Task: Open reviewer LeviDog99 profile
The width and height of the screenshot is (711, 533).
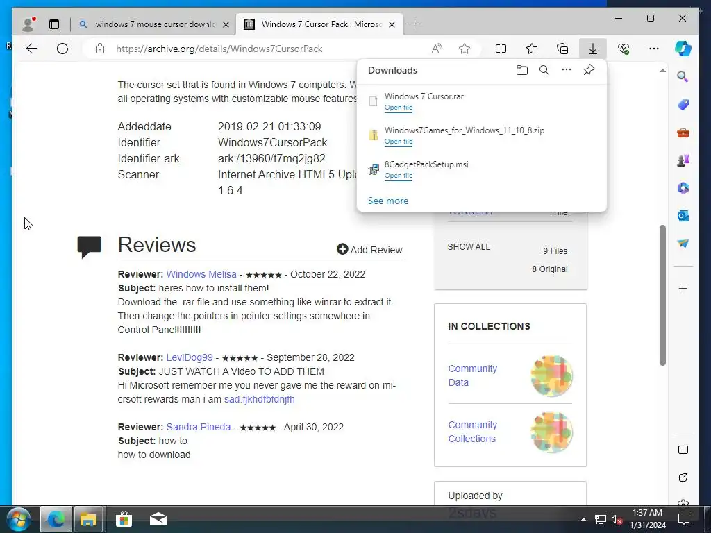Action: tap(190, 357)
